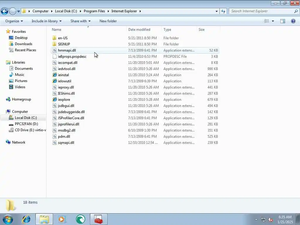This screenshot has height=225, width=300.
Task: Select ieproxy.dll file
Action: (66, 87)
